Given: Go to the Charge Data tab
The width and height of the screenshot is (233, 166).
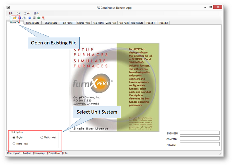Looking at the screenshot, I should [x=51, y=23].
